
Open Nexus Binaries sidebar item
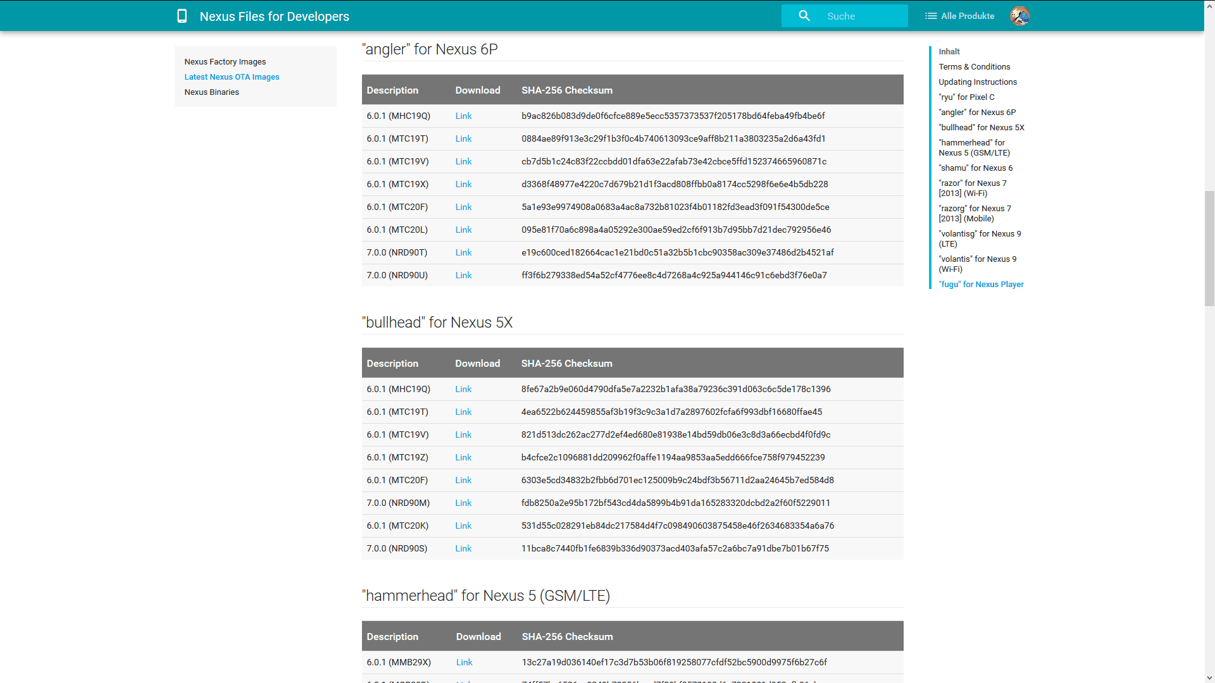pos(211,92)
